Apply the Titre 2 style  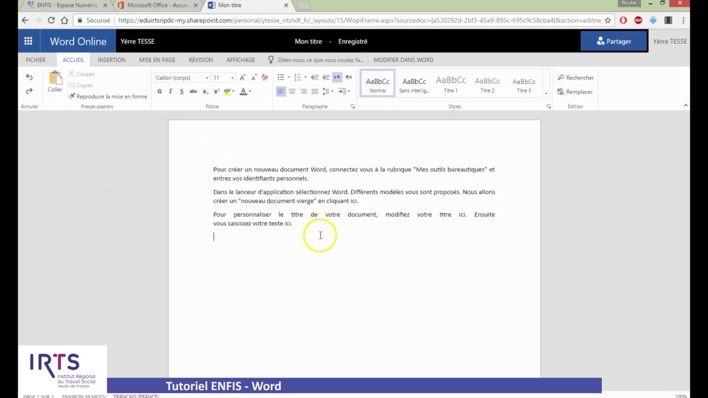(487, 84)
